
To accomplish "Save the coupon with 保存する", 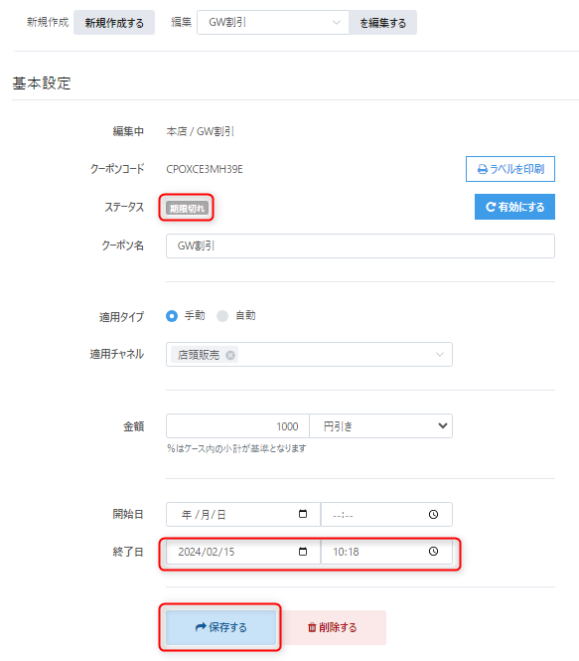I will [x=220, y=627].
